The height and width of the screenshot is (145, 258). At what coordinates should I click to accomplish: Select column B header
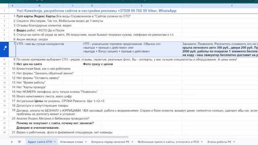point(40,6)
